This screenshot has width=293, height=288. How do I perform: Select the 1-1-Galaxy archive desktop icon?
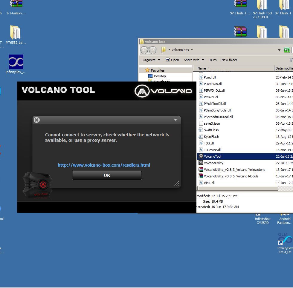[16, 7]
